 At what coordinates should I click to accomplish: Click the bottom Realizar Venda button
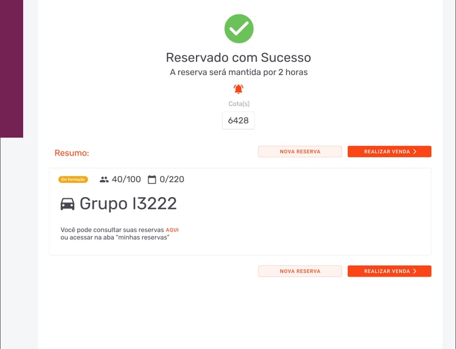(x=389, y=271)
